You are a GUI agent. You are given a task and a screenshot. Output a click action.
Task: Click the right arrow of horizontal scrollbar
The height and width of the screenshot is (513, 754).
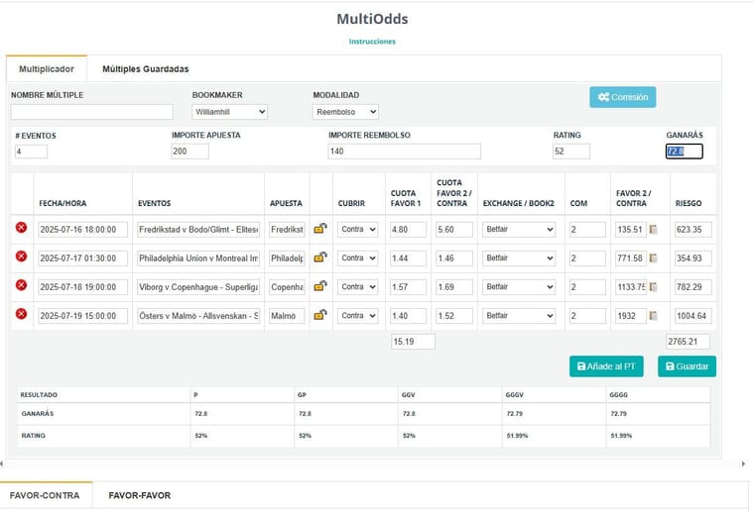(743, 463)
